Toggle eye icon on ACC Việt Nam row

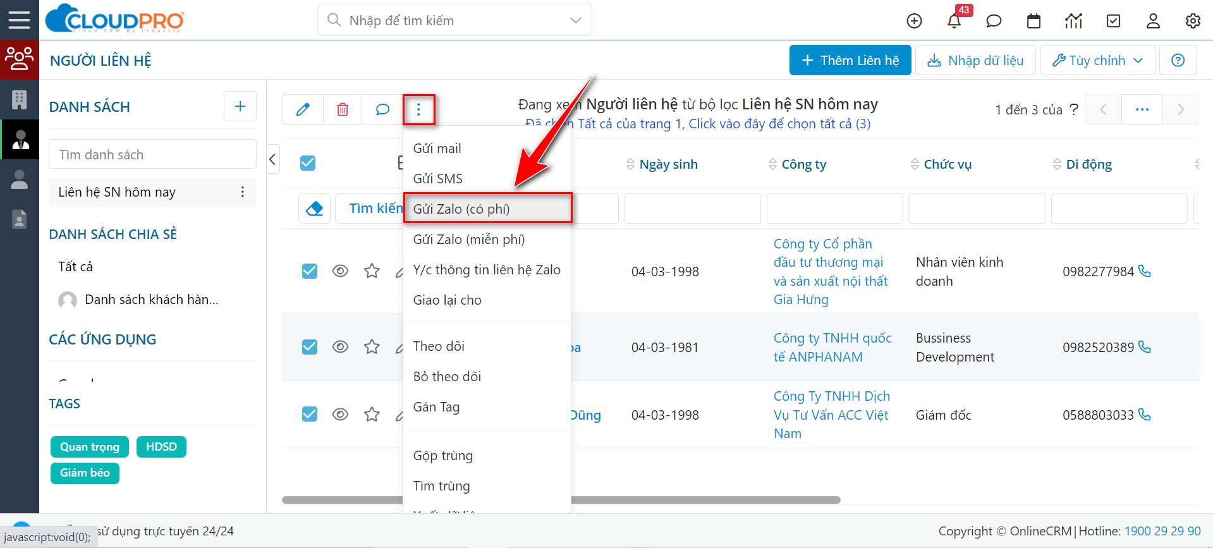tap(340, 415)
